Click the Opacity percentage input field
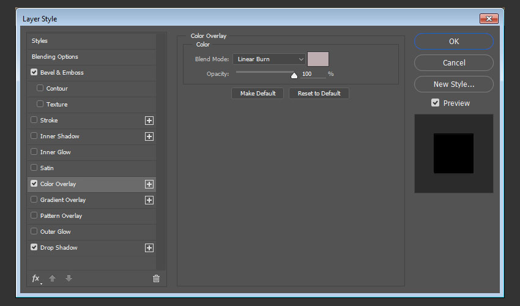 click(x=313, y=74)
